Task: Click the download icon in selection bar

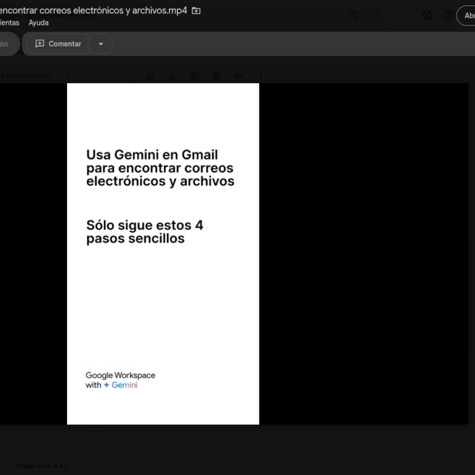Action: pyautogui.click(x=172, y=75)
